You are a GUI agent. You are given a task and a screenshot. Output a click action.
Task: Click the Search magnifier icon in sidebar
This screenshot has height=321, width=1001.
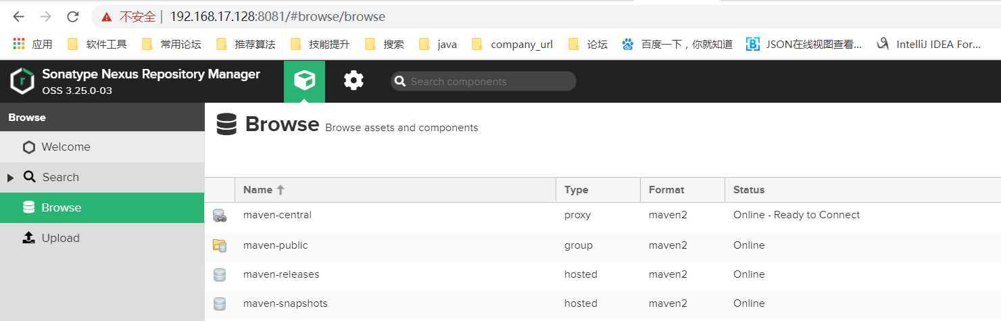point(29,176)
